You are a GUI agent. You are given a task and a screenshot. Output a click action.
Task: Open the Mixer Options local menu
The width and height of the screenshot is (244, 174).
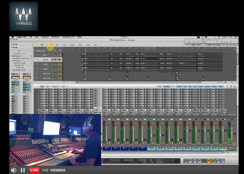click(x=56, y=86)
